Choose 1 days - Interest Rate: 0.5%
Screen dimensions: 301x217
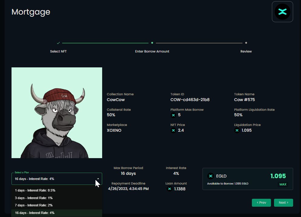[x=57, y=190]
